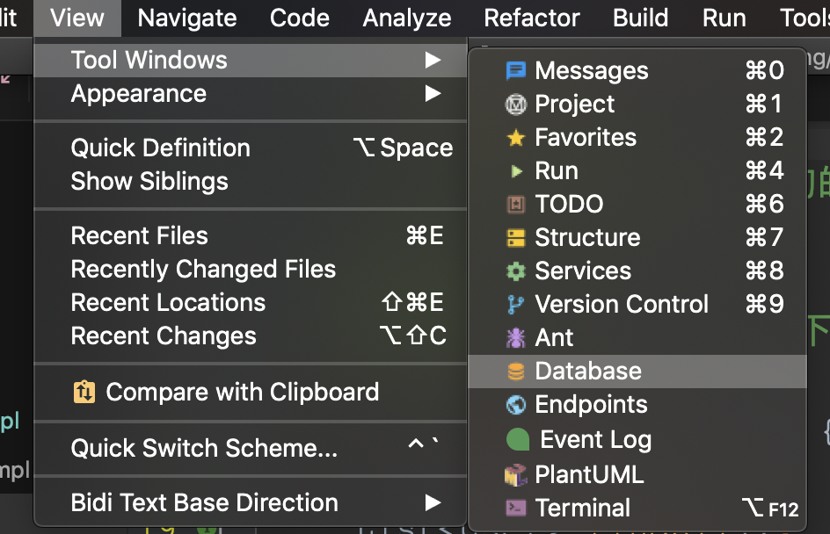The image size is (830, 534).
Task: Click the Services gear icon
Action: pyautogui.click(x=515, y=271)
